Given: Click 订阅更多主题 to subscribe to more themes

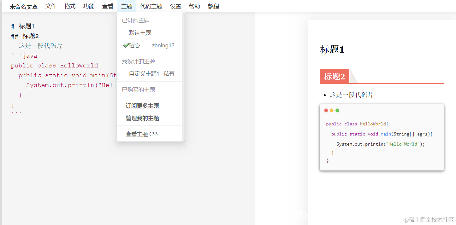Looking at the screenshot, I should point(142,106).
